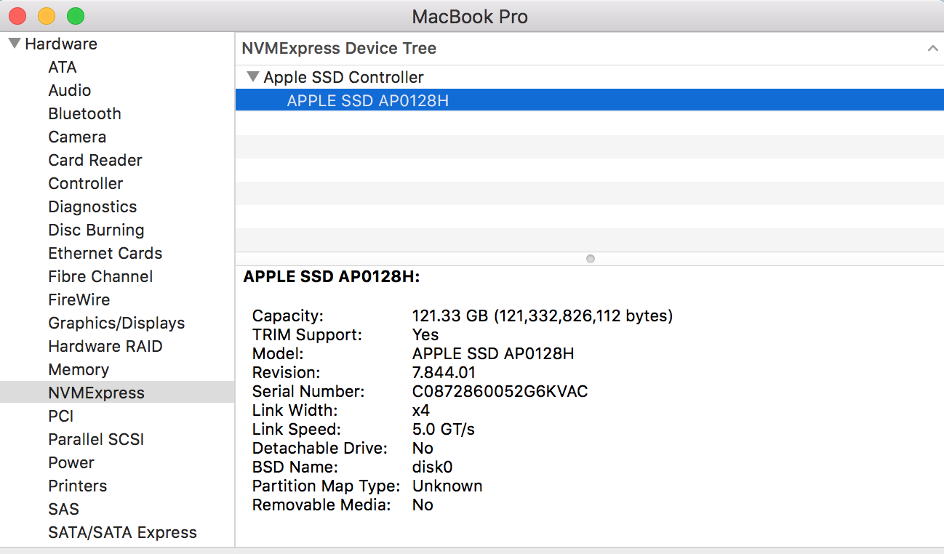Viewport: 944px width, 554px height.
Task: Click the Link Width value x4
Action: [421, 410]
